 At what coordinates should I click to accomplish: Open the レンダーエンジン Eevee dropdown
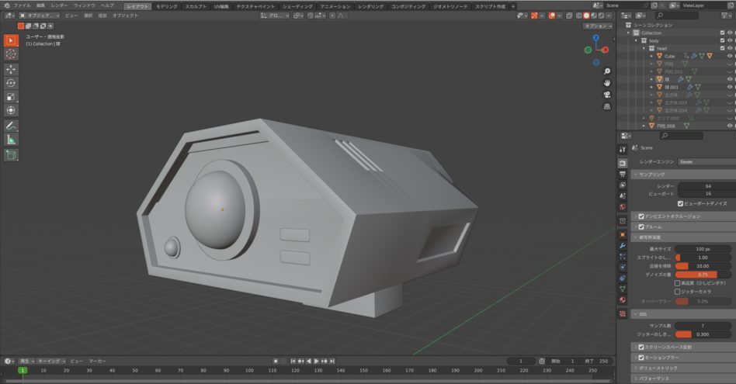(705, 161)
